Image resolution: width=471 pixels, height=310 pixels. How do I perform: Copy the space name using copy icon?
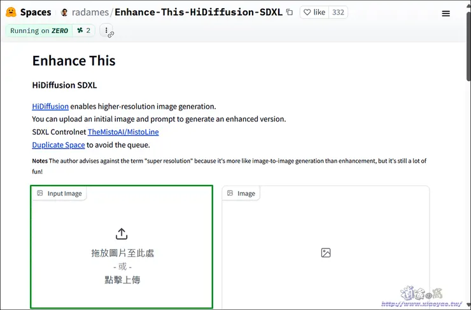pos(290,12)
